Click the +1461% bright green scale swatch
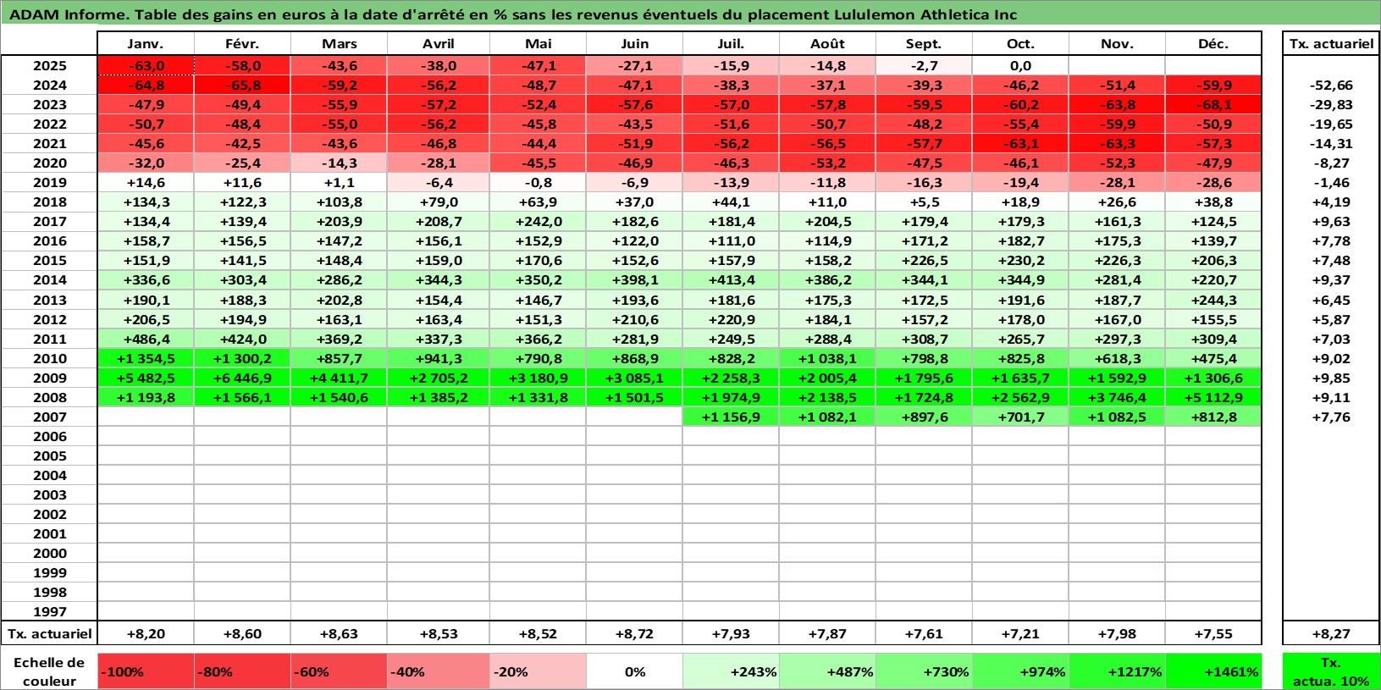The image size is (1381, 690). (1213, 671)
